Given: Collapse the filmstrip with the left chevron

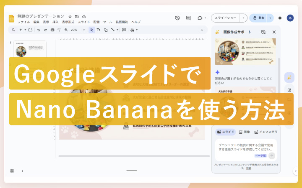Looking at the screenshot, I should [x=22, y=171].
